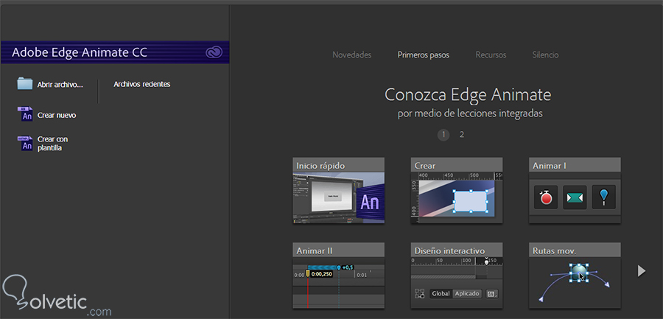Go to lessons page 1
The image size is (663, 319).
pos(443,135)
